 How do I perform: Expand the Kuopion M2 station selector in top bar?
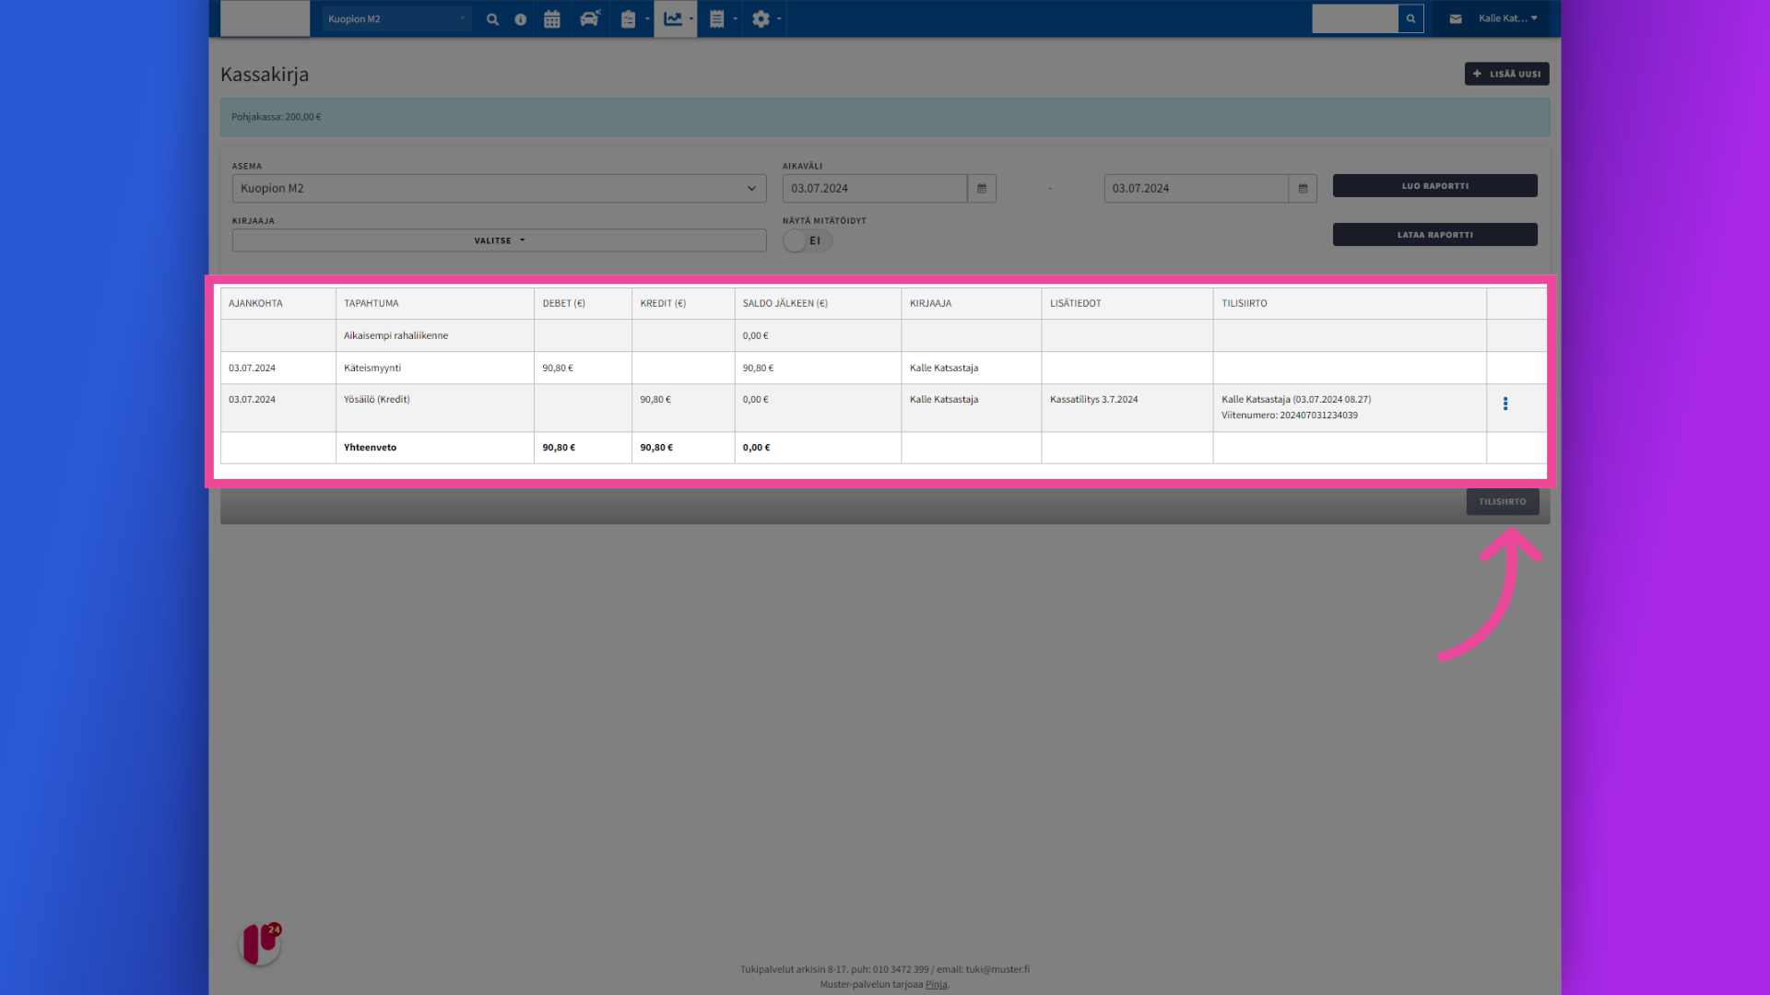coord(396,18)
